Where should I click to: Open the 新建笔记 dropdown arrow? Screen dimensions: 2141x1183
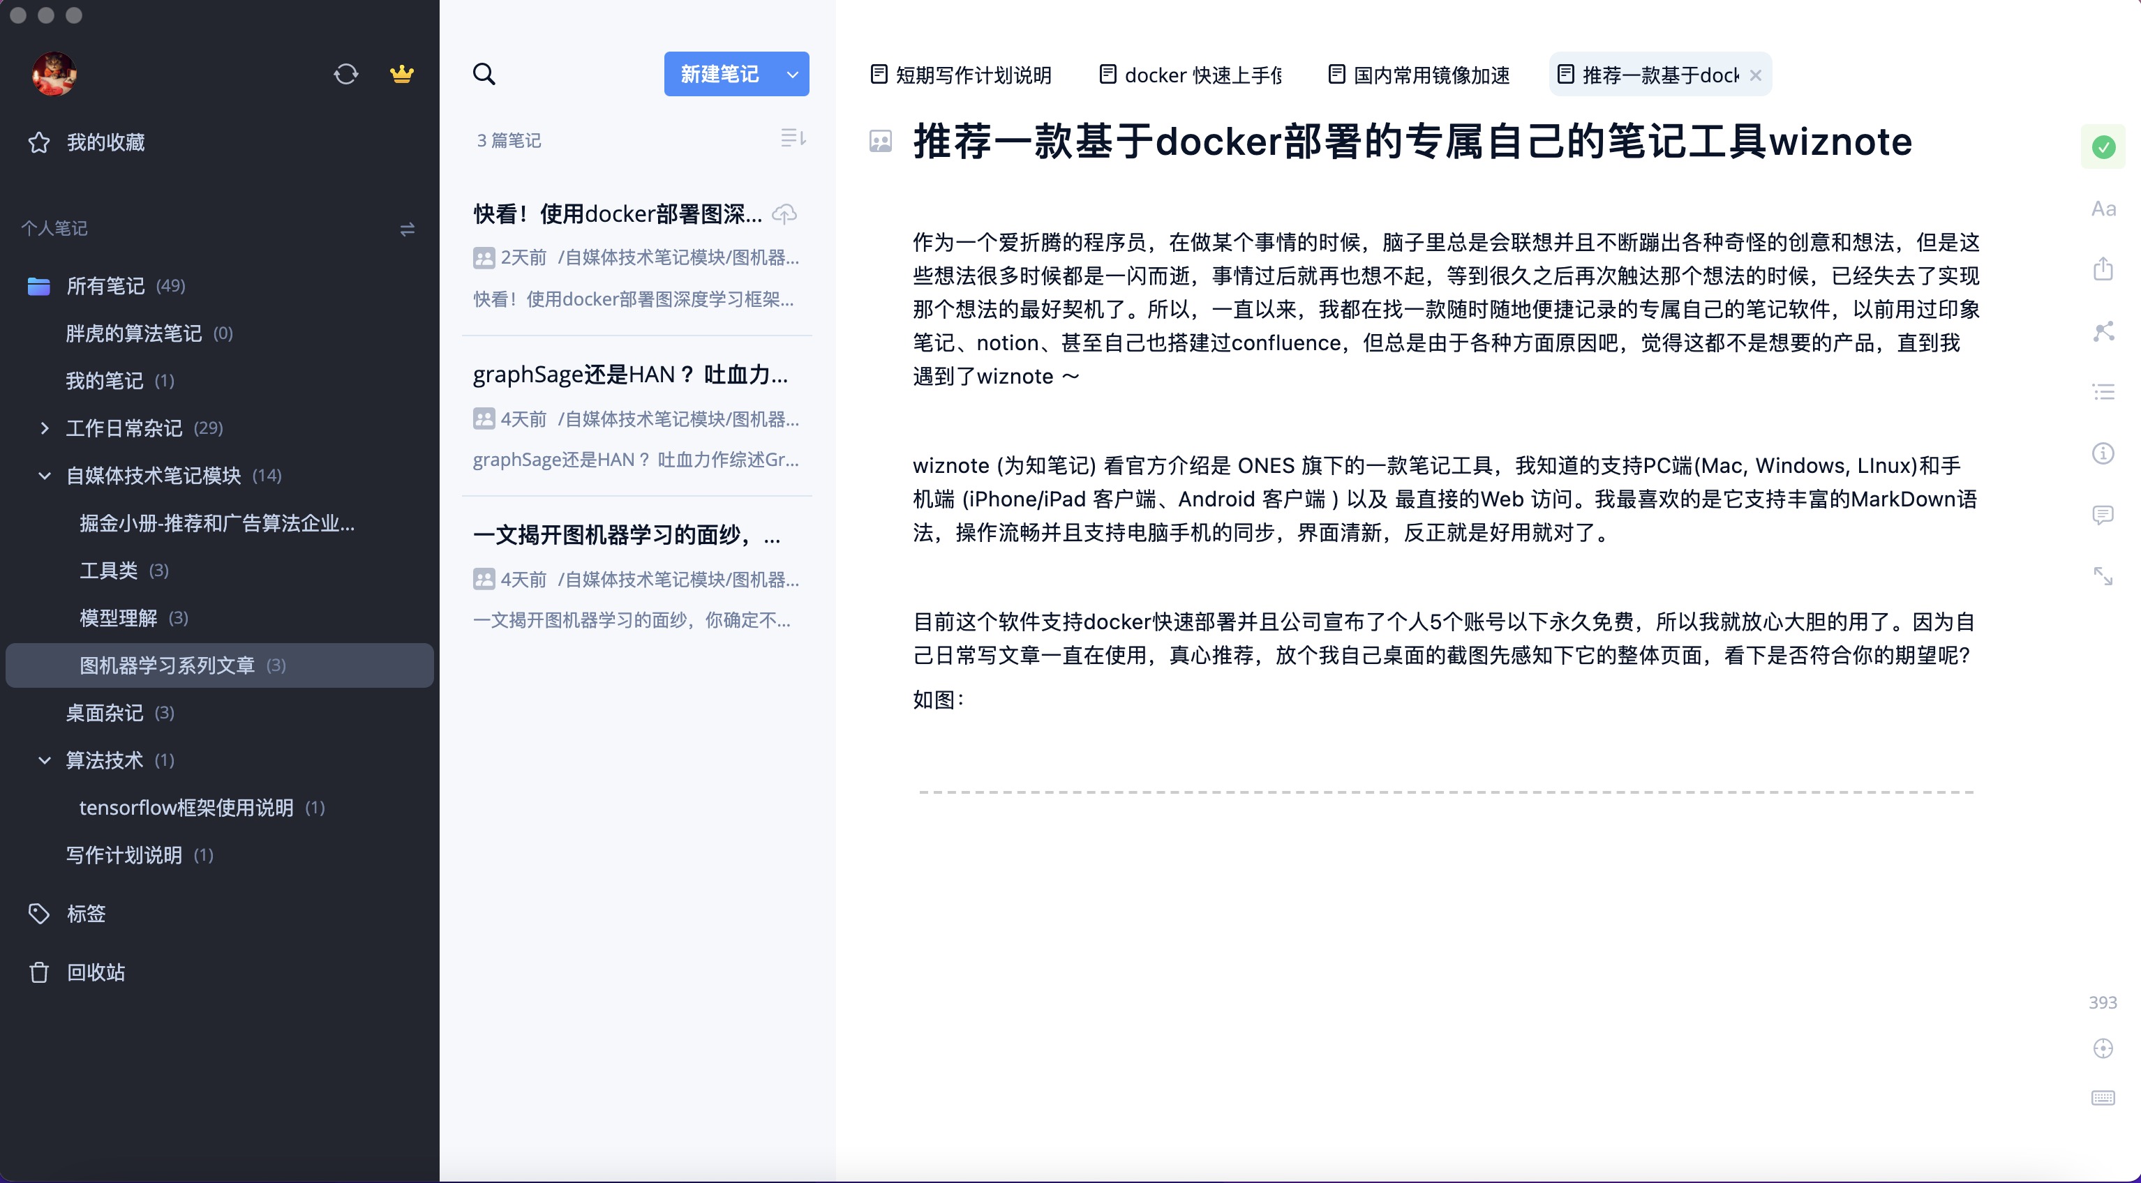pos(792,74)
